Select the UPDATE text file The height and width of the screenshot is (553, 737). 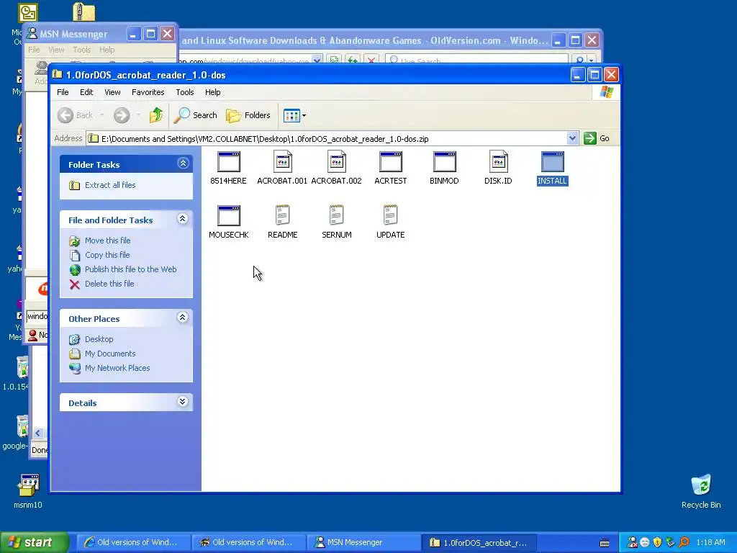point(391,222)
